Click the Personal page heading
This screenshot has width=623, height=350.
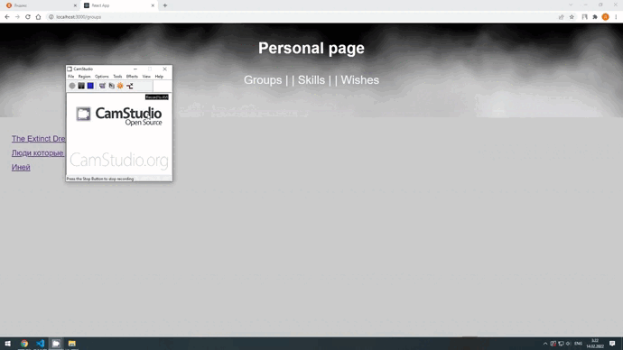pyautogui.click(x=311, y=48)
